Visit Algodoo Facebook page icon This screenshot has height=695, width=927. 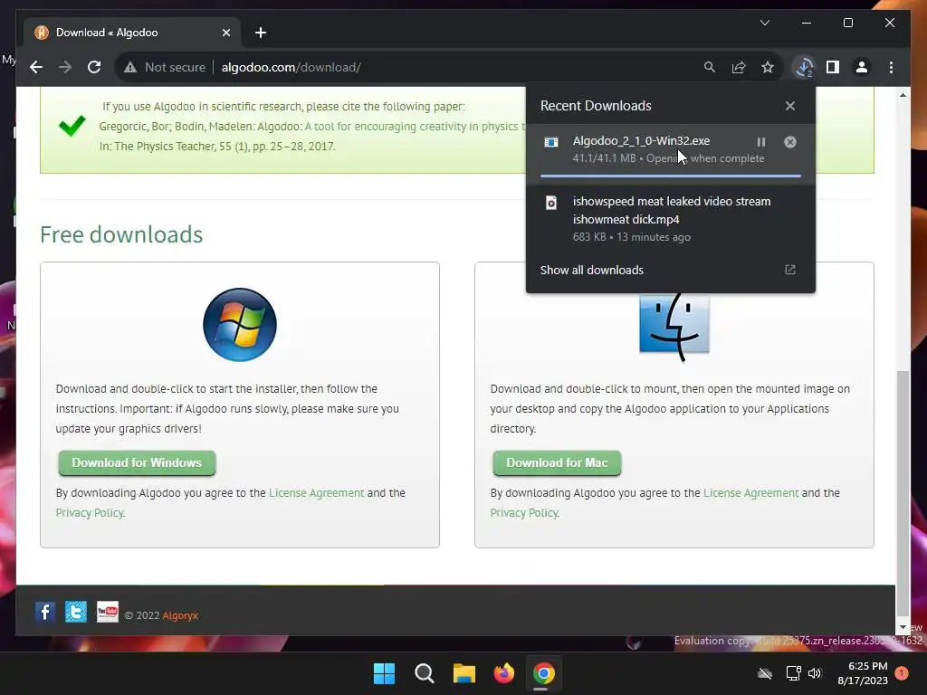tap(45, 612)
